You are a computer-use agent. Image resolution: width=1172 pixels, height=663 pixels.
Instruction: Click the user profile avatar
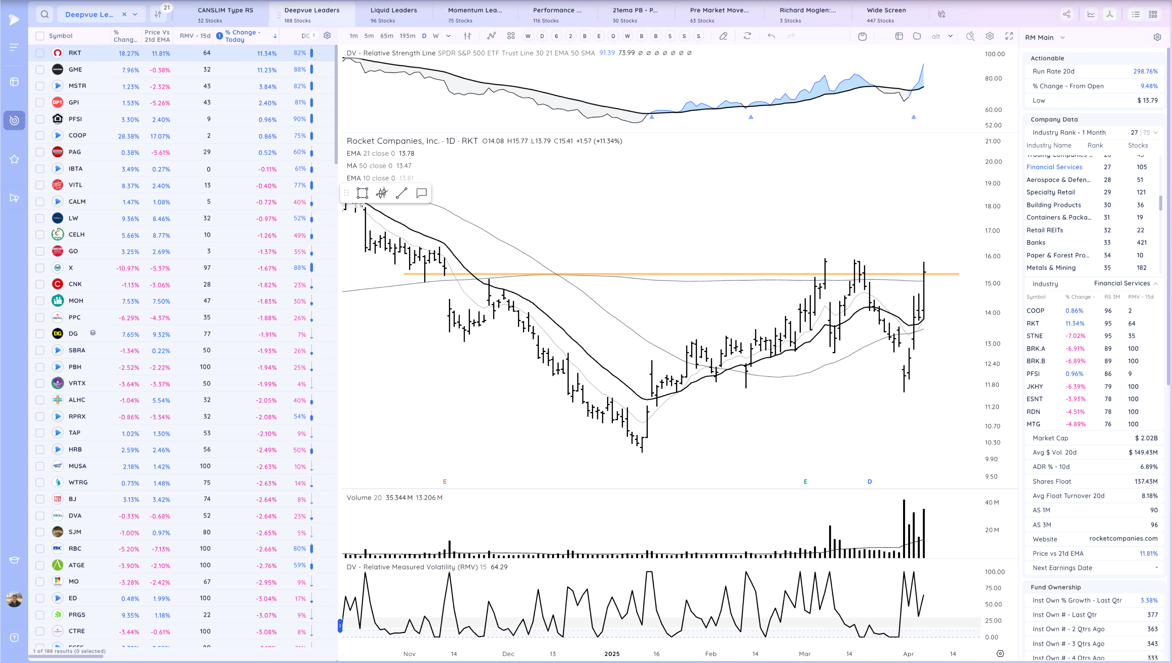pos(14,599)
